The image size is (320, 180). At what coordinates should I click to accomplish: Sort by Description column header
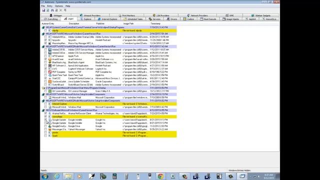tap(74, 23)
